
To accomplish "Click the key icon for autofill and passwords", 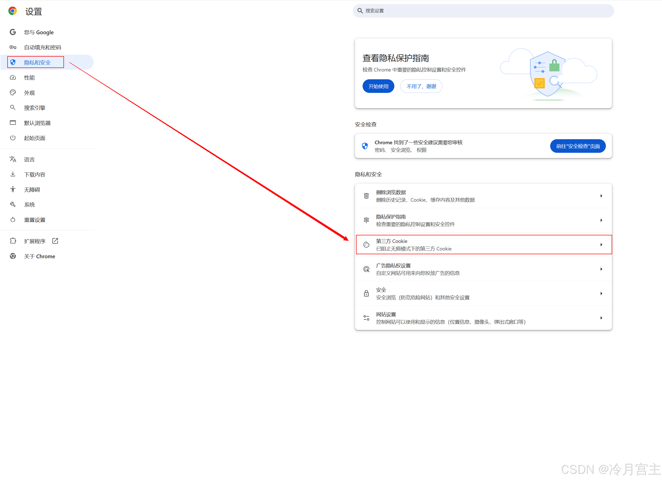I will click(13, 47).
